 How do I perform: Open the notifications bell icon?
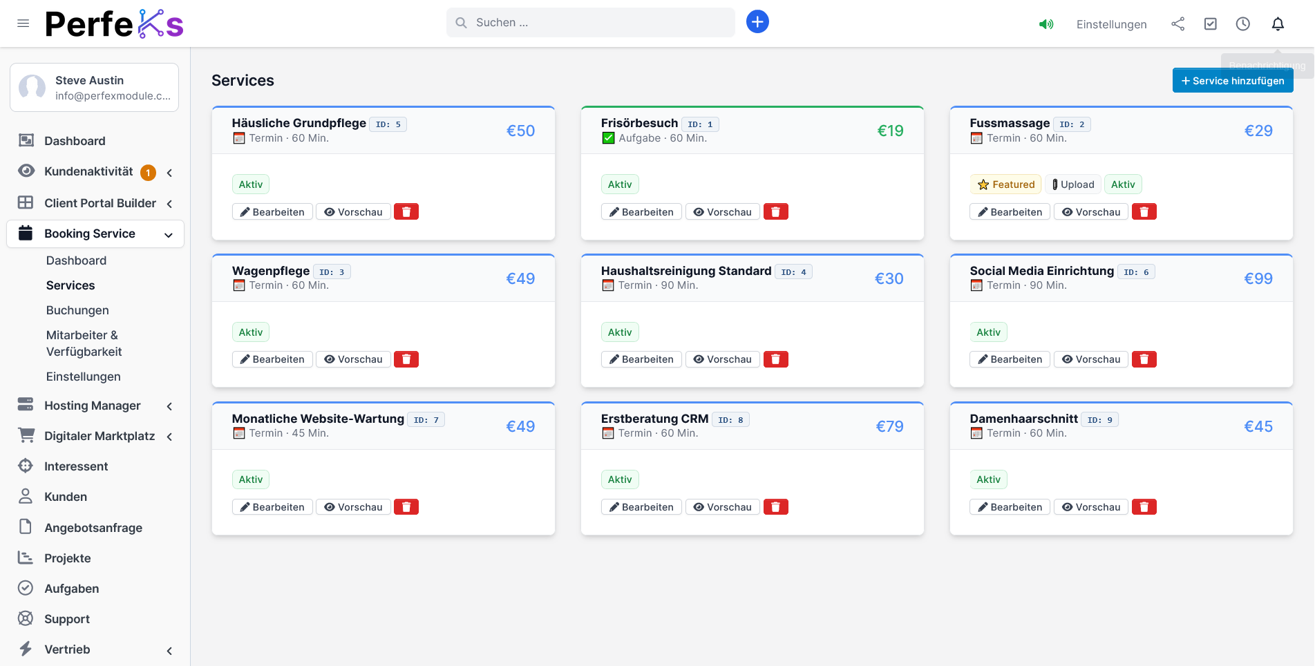pyautogui.click(x=1278, y=24)
